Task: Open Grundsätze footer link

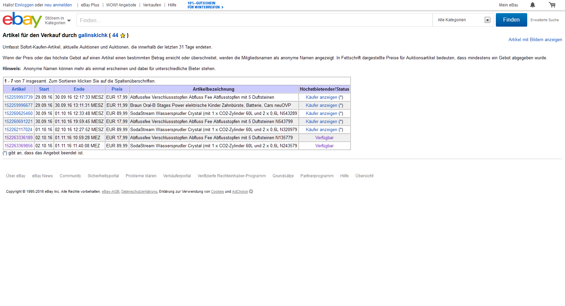Action: point(283,176)
